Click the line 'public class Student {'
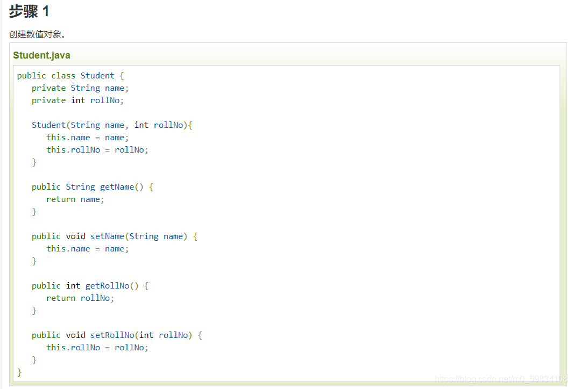The width and height of the screenshot is (573, 389). 70,76
